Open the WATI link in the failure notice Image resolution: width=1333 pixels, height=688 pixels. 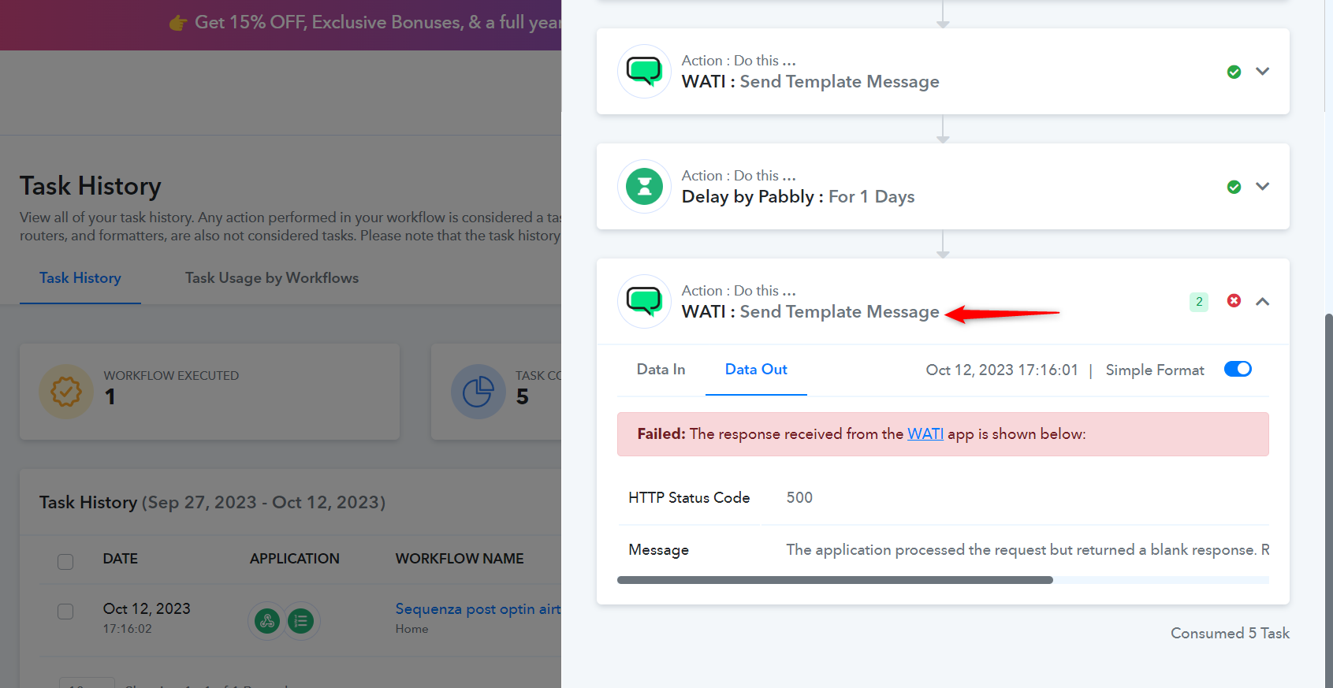[x=925, y=434]
